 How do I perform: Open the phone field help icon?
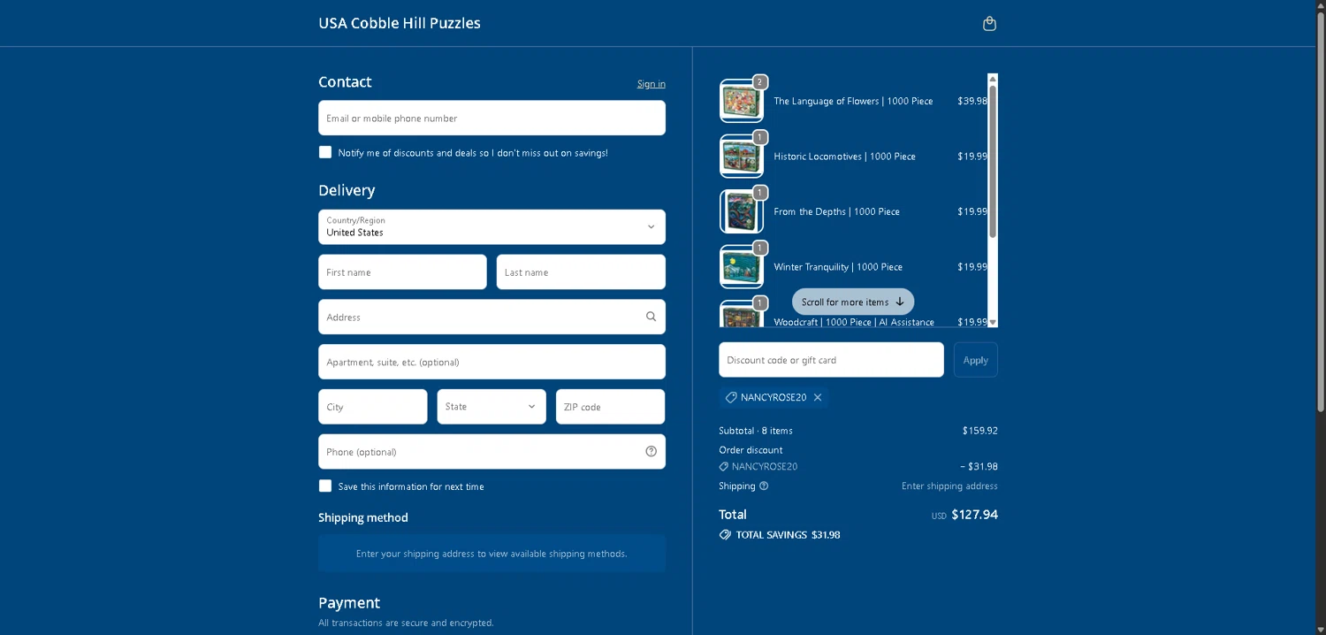tap(651, 451)
